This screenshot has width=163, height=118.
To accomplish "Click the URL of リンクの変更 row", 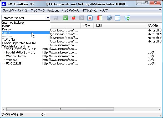I will (x=60, y=63).
